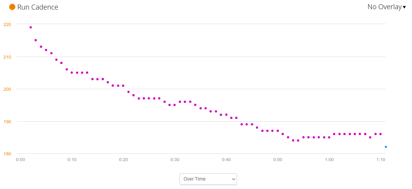This screenshot has height=189, width=412.
Task: Click the 1:10 time axis label
Action: 381,160
